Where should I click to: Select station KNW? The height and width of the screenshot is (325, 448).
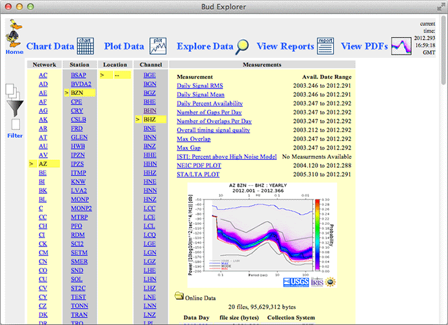click(79, 181)
